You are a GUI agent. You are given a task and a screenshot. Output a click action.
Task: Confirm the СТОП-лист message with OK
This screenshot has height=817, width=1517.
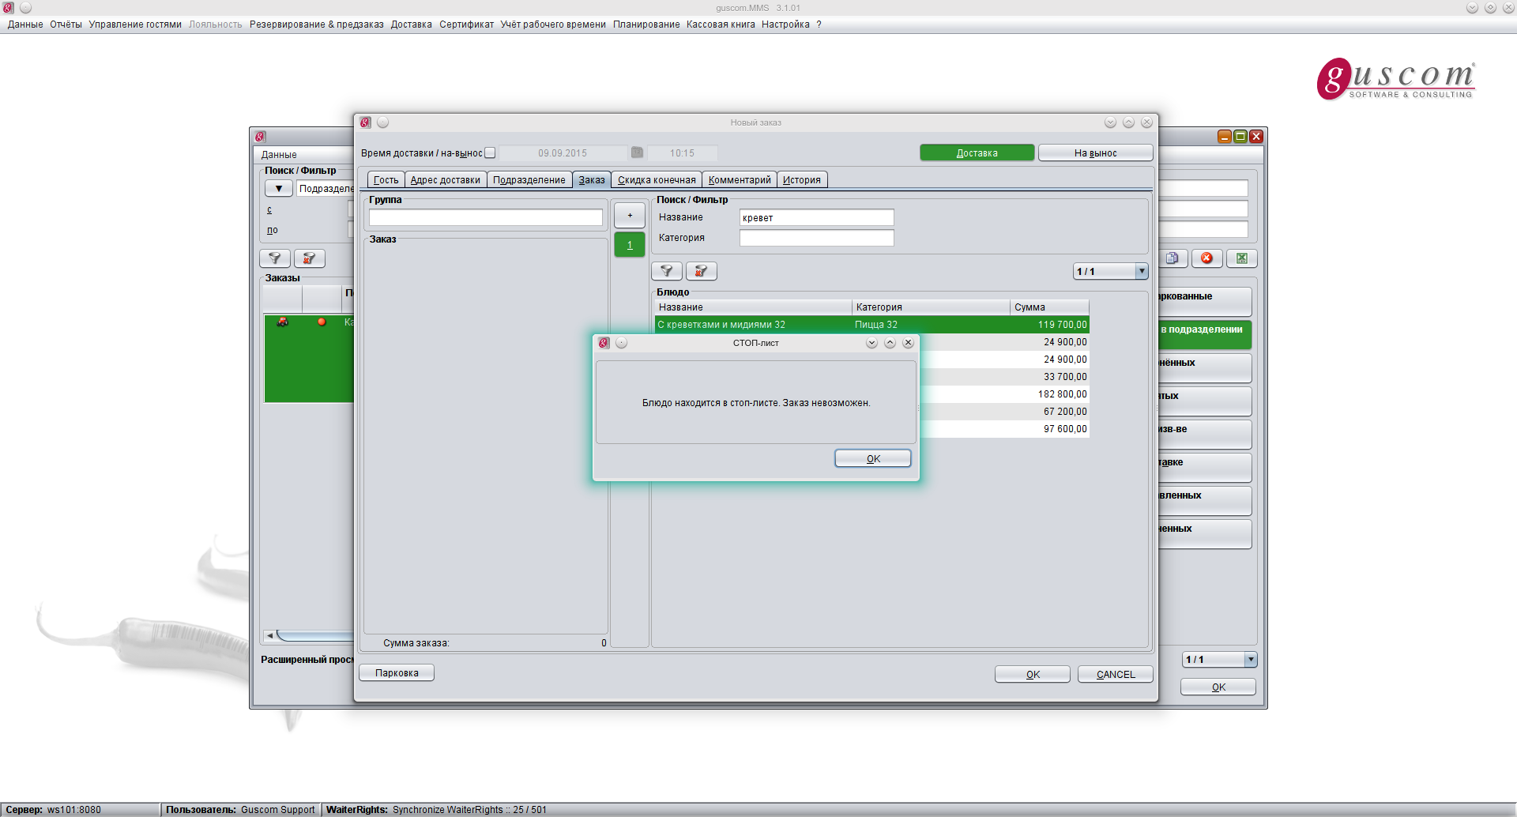[872, 459]
